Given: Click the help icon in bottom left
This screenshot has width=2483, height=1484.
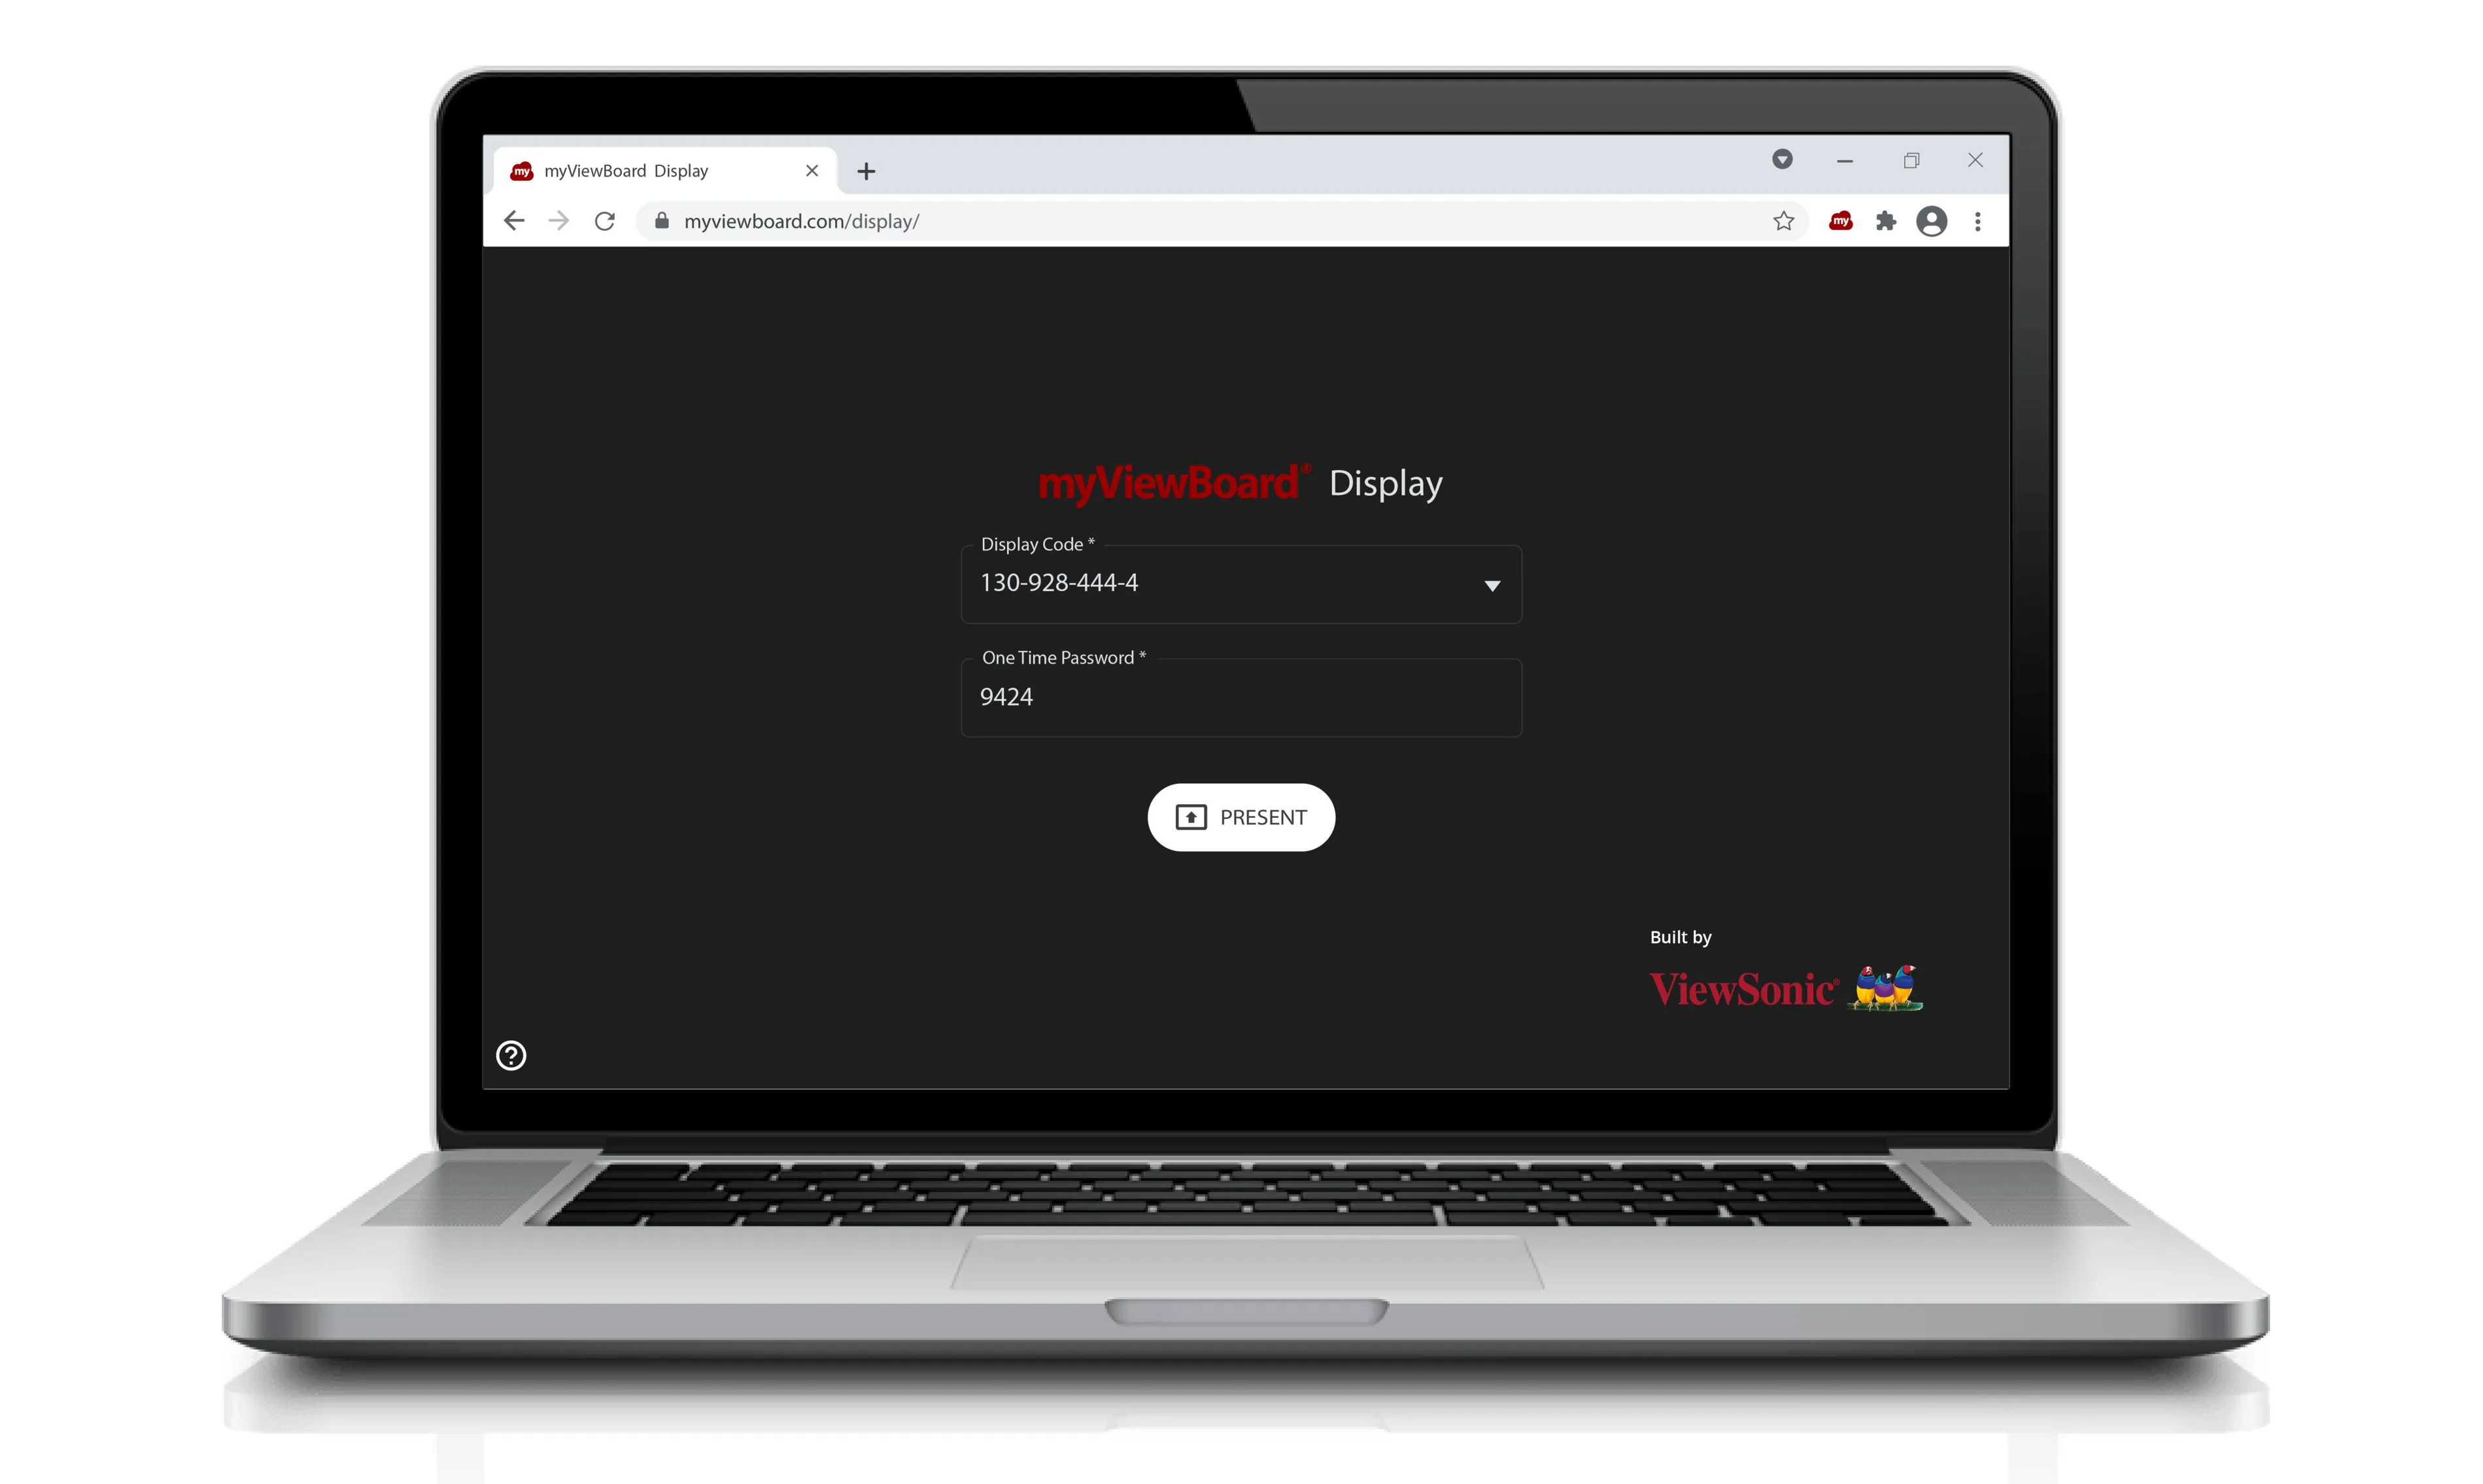Looking at the screenshot, I should (x=511, y=1054).
